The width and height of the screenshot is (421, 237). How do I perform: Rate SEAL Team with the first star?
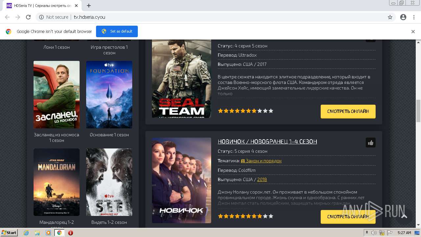[220, 111]
